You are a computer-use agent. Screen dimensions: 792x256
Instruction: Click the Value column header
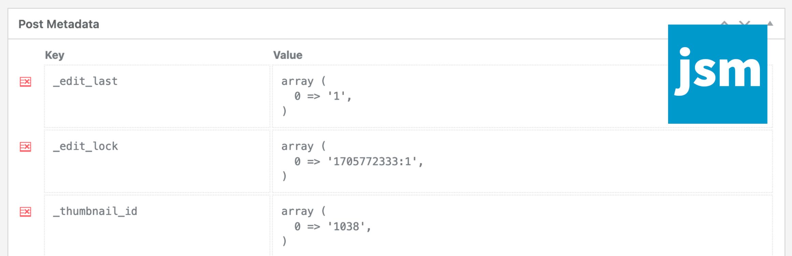point(287,55)
